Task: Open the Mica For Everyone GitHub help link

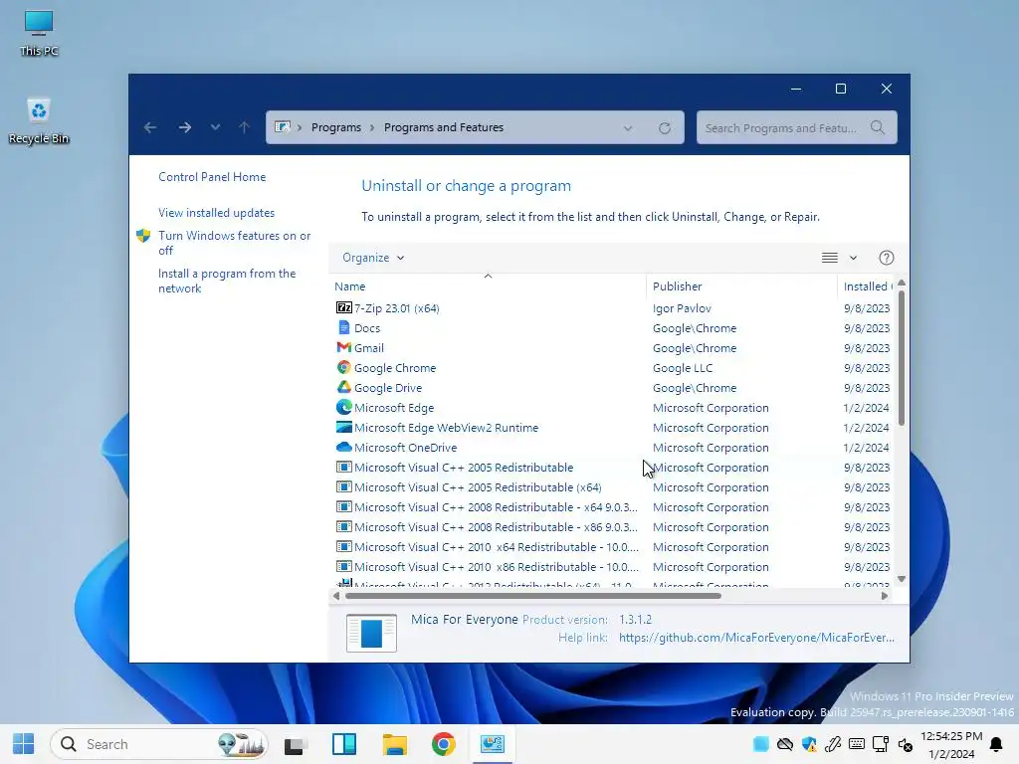Action: [x=756, y=638]
